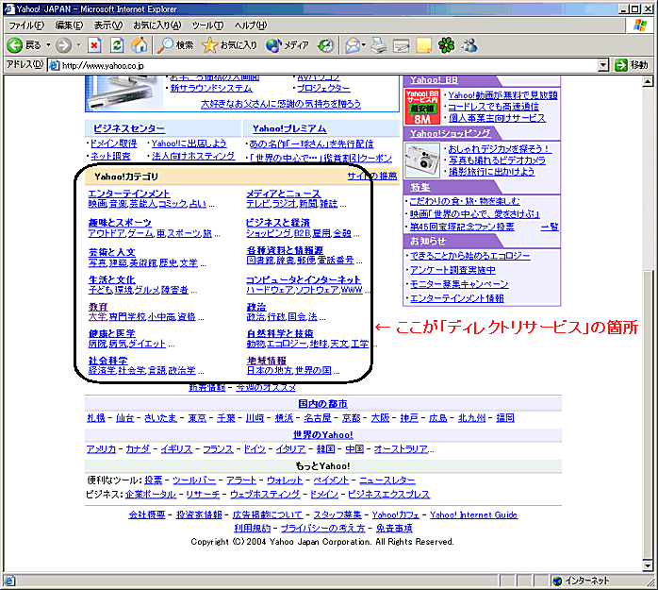Click the green Go (移動) arrow button
The image size is (658, 590).
pos(620,65)
